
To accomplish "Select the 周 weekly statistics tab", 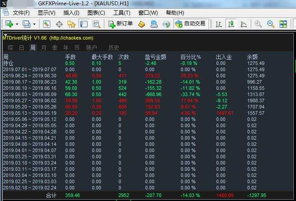I will pos(33,48).
